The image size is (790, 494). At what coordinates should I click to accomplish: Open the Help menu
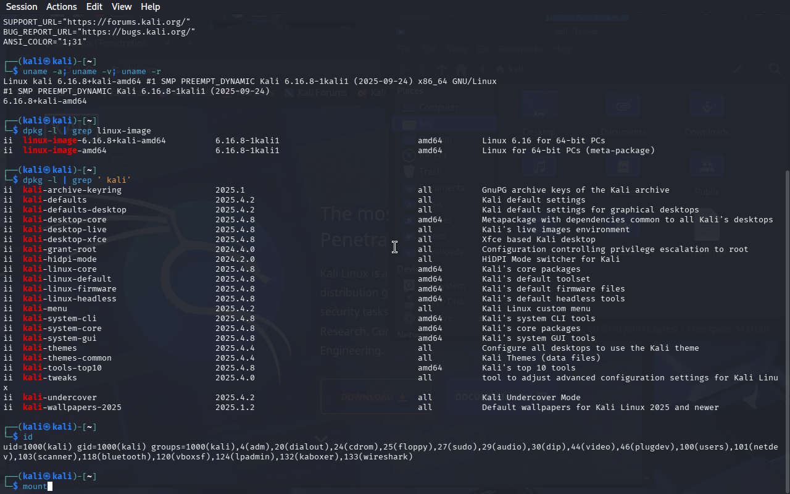coord(150,7)
